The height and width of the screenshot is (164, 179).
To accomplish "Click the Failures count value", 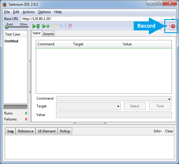I will click(x=26, y=119).
